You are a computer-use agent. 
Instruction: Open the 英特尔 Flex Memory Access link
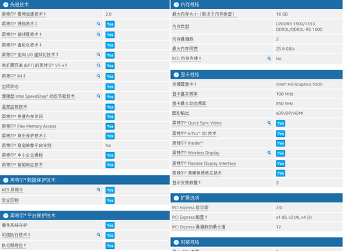[29, 127]
